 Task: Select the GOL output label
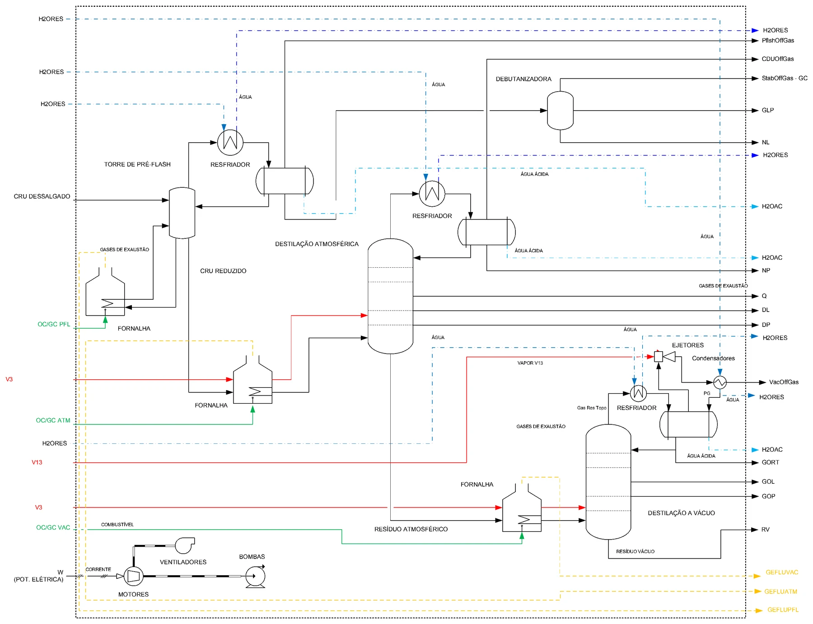768,482
